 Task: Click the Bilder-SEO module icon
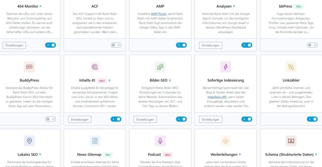[x=160, y=67]
